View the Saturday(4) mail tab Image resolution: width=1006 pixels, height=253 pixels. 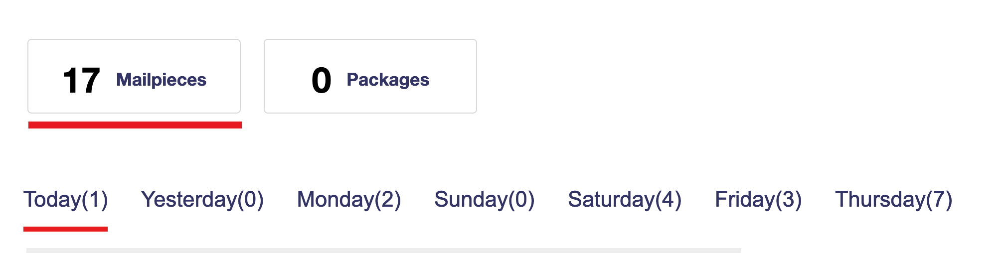(625, 200)
